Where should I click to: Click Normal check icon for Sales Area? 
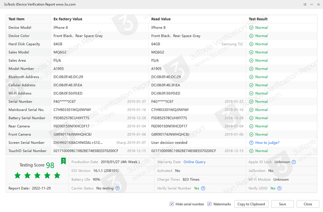click(x=251, y=61)
